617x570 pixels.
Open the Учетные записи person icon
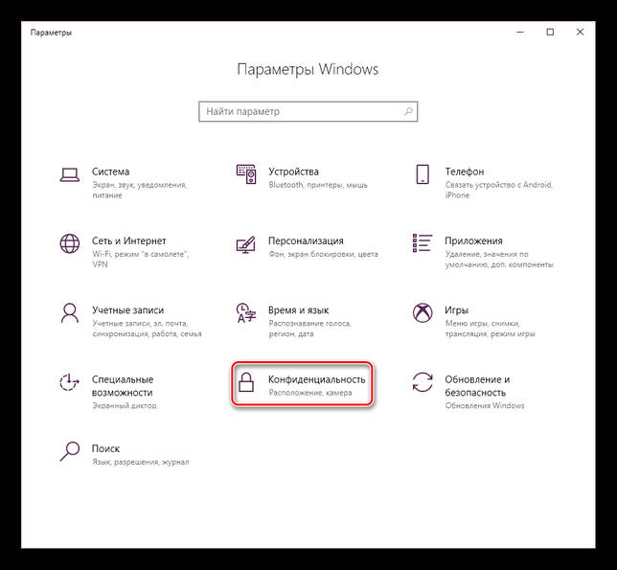coord(70,312)
